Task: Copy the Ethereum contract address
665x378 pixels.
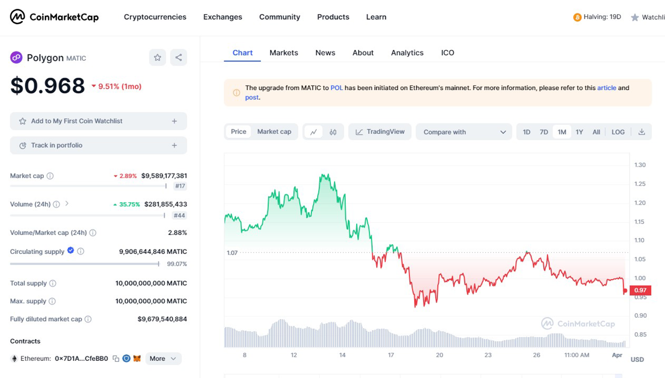Action: pos(116,359)
